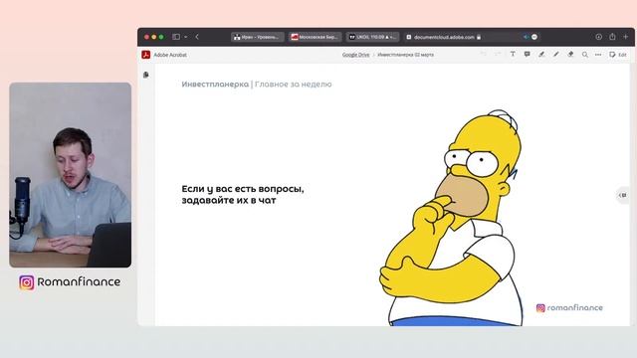This screenshot has height=358, width=637.
Task: Toggle the Safari sidebar icon
Action: pyautogui.click(x=176, y=37)
